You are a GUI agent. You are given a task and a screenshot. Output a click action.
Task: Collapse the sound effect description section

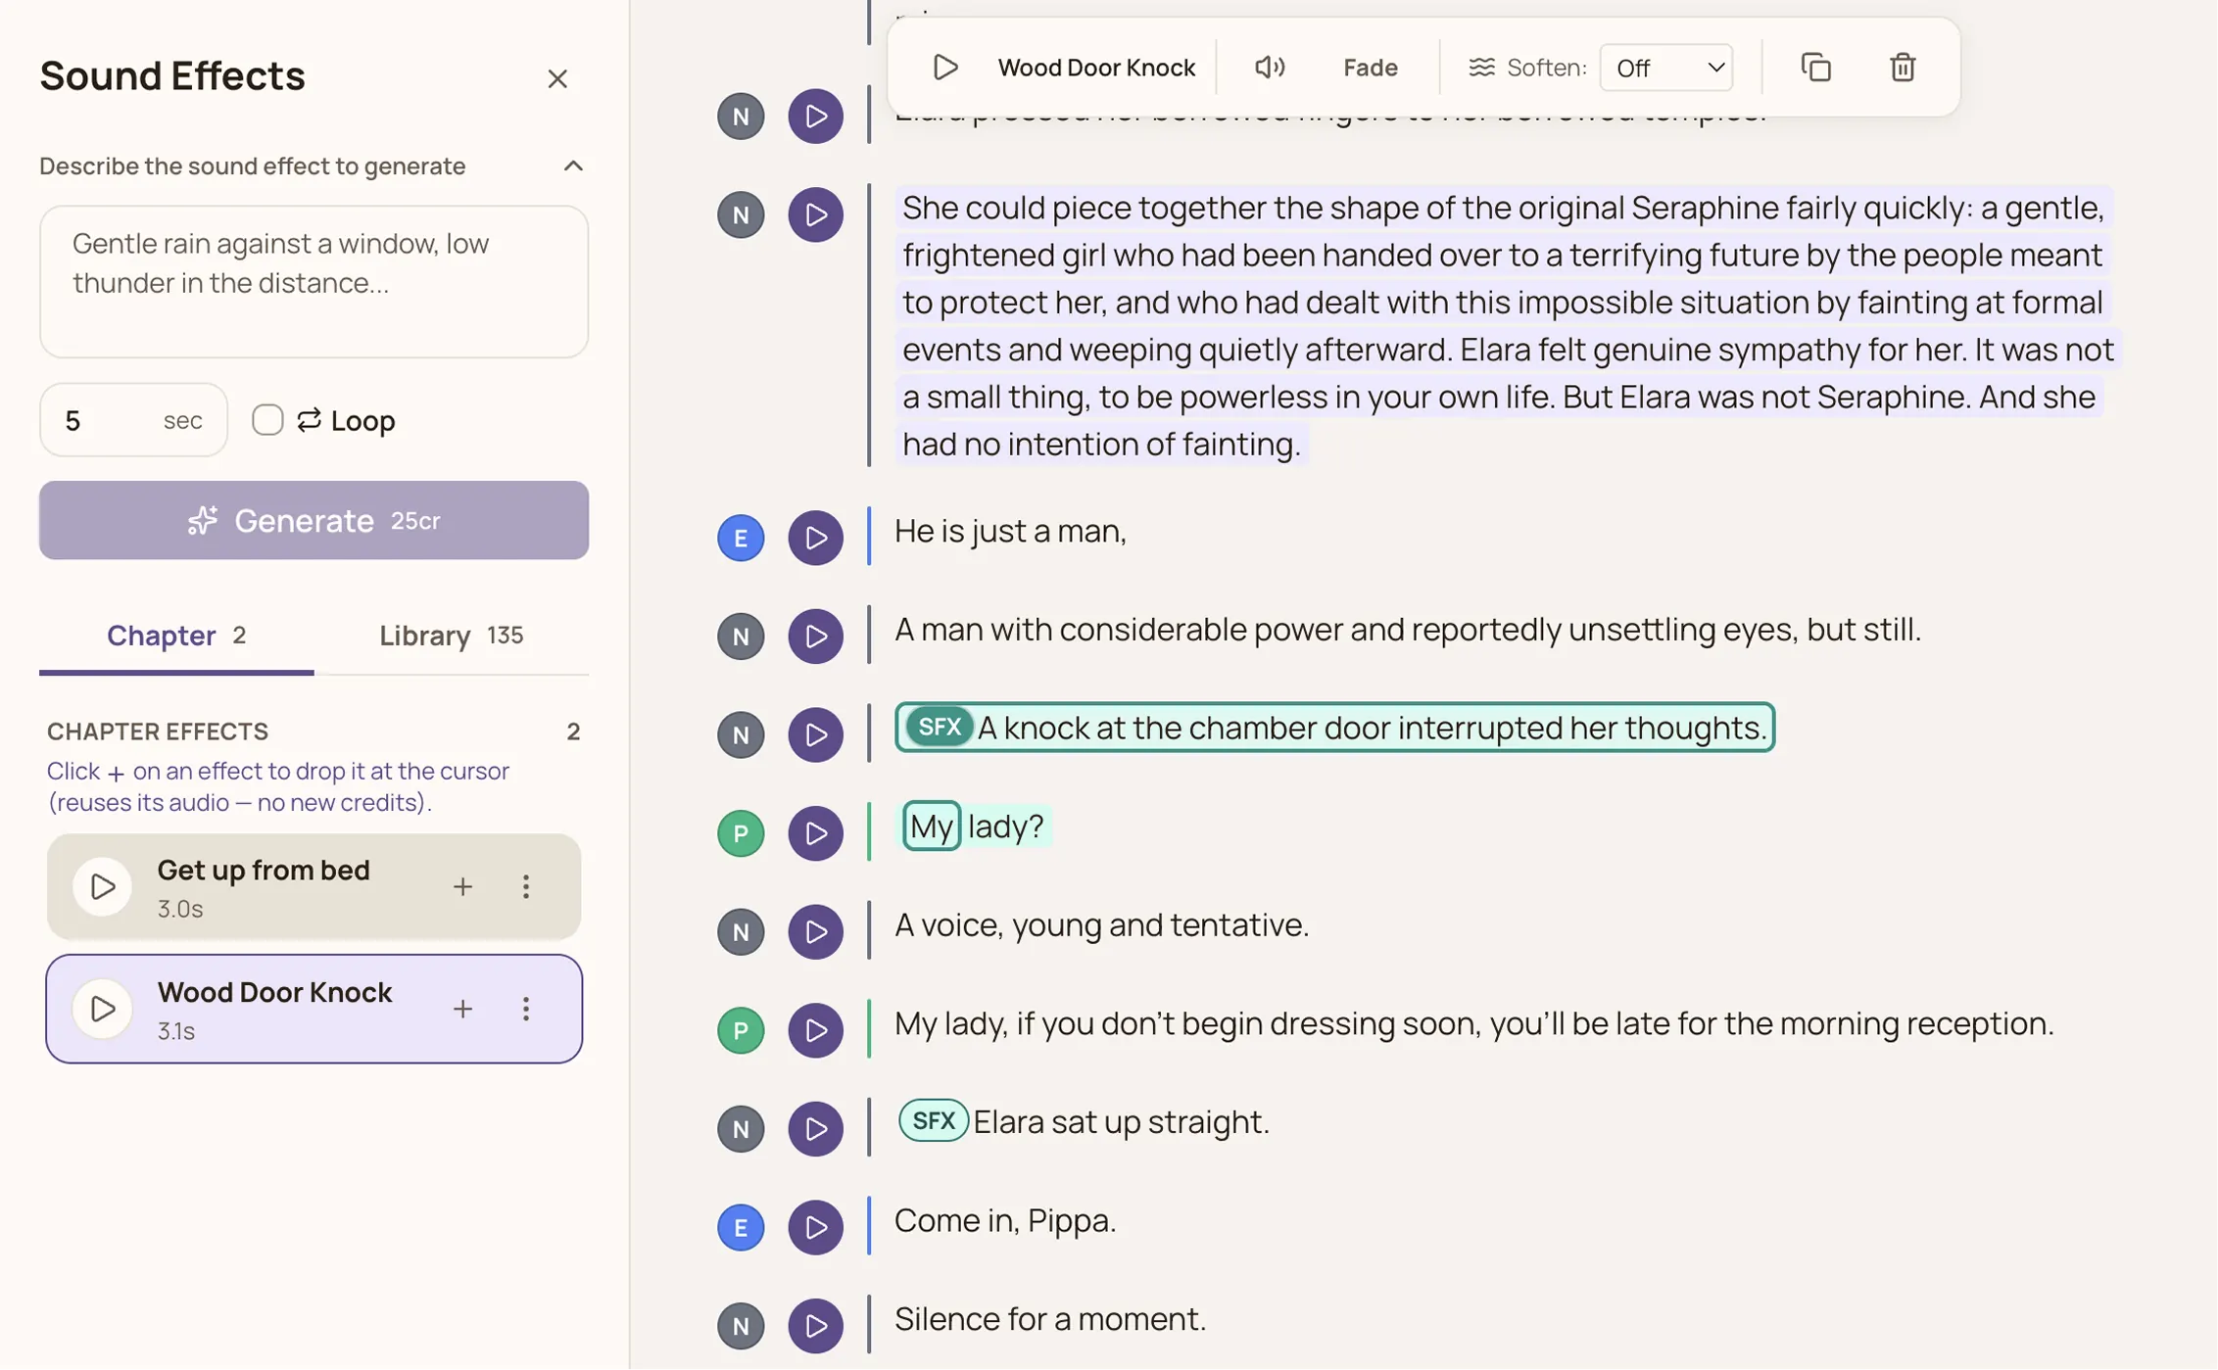click(573, 165)
